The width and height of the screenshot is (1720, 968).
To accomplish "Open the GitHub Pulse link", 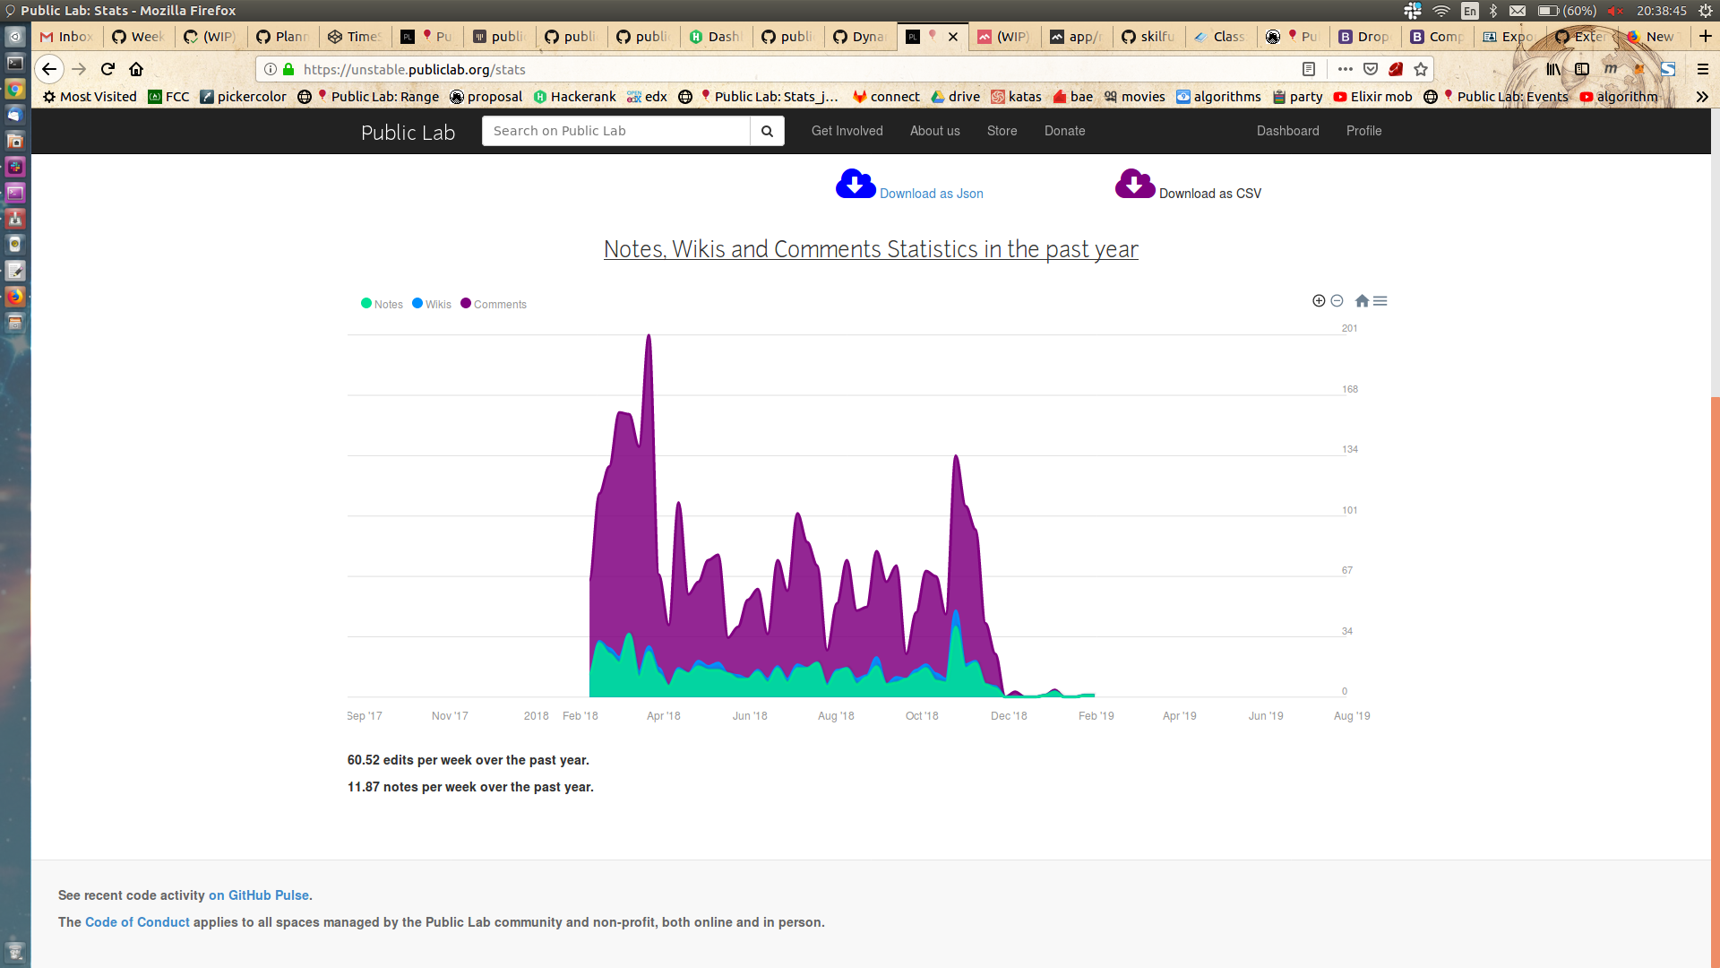I will [258, 895].
